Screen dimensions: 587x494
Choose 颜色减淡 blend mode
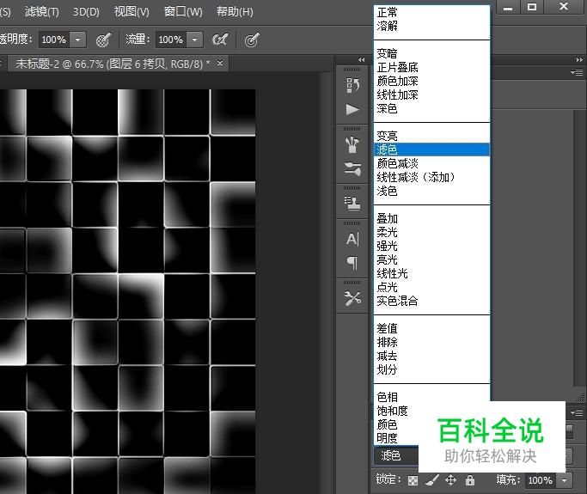point(431,163)
